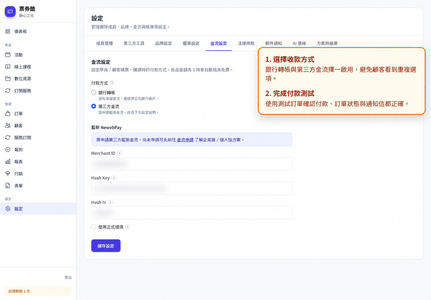Click the 顧客 people icon

(x=8, y=126)
